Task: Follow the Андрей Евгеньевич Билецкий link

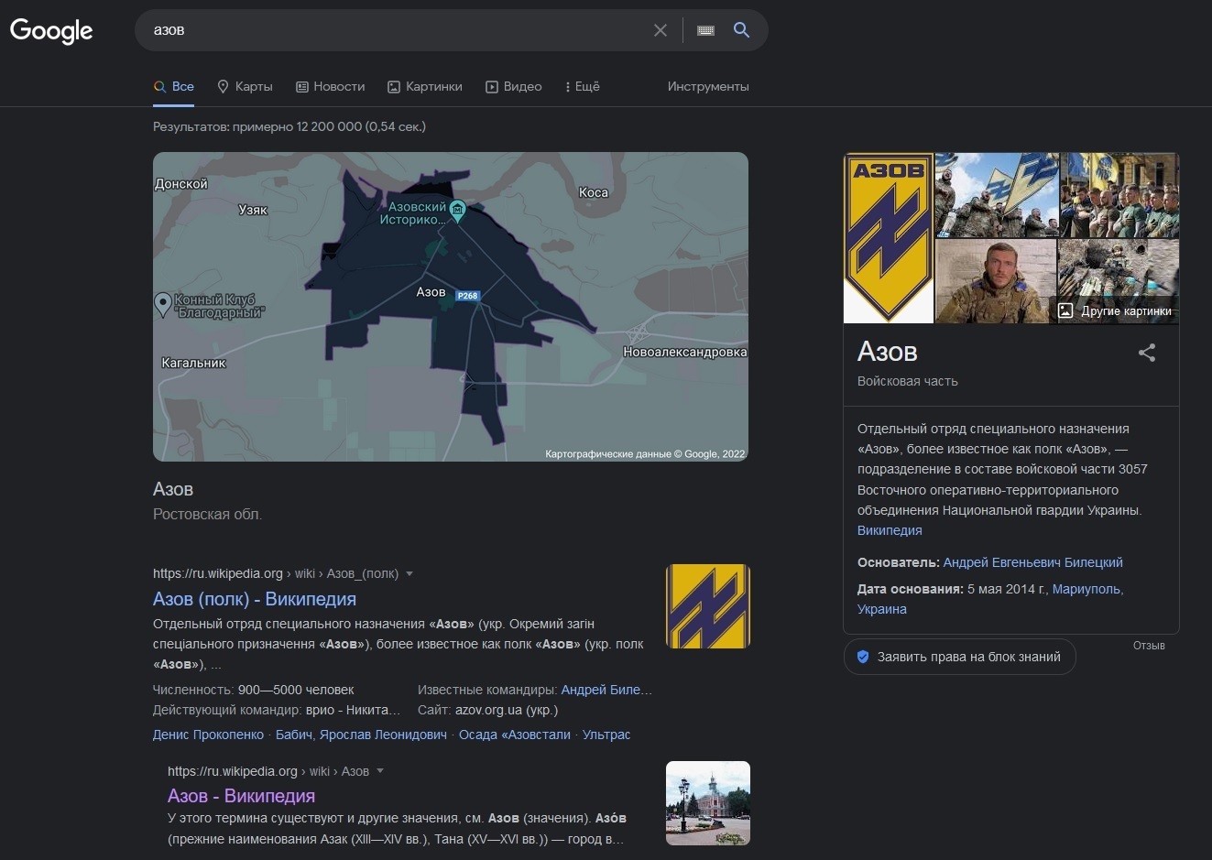Action: pos(1032,562)
